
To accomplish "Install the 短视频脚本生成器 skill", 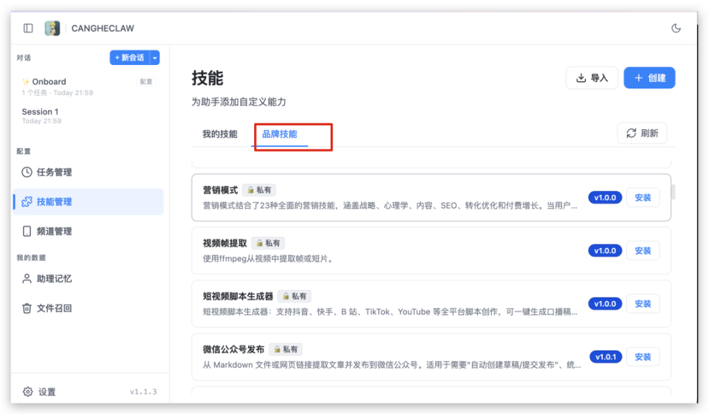I will (643, 304).
